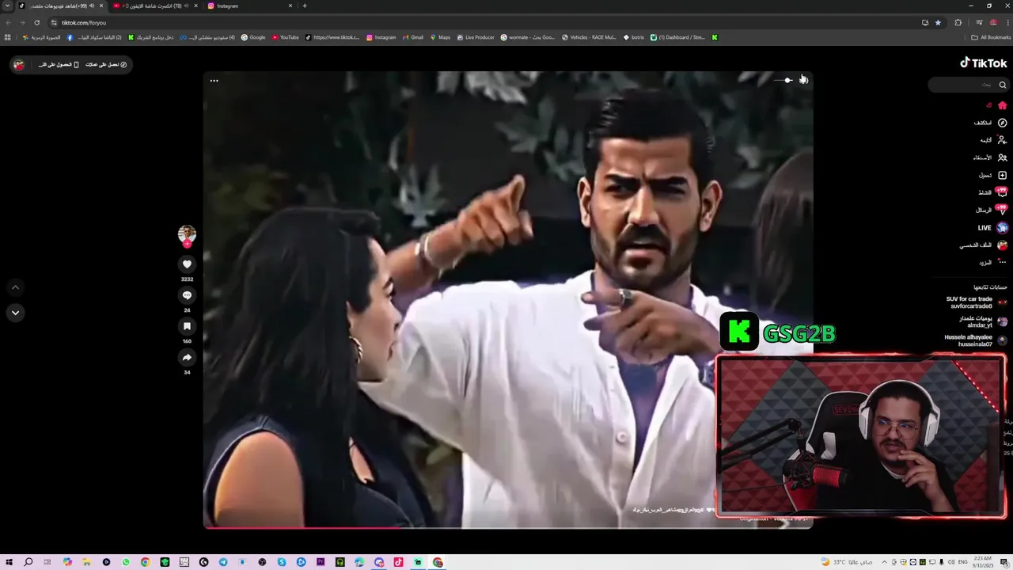
Task: Open the three-dot options on the video
Action: (214, 81)
